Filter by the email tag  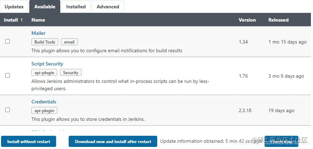point(69,42)
